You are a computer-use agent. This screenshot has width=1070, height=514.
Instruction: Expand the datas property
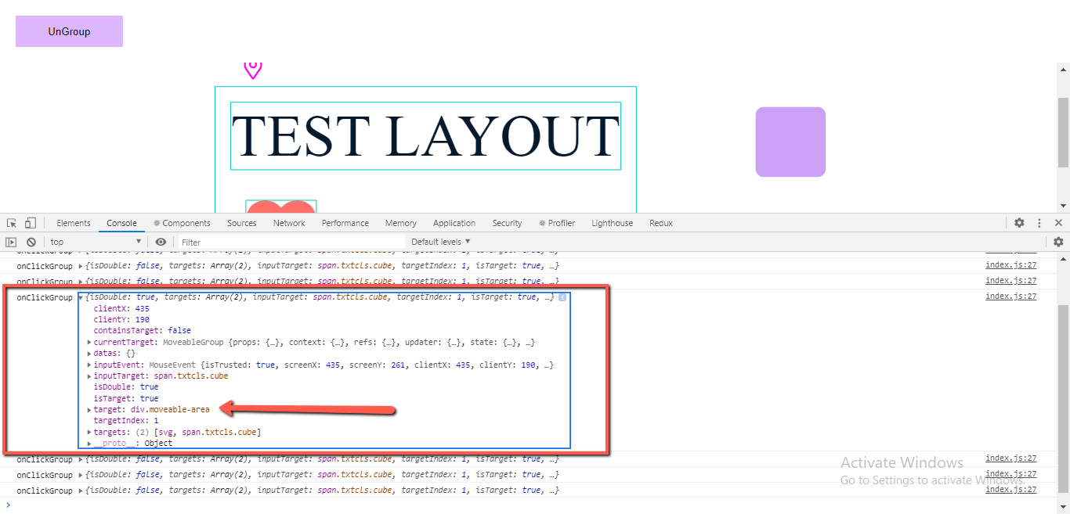[x=89, y=354]
